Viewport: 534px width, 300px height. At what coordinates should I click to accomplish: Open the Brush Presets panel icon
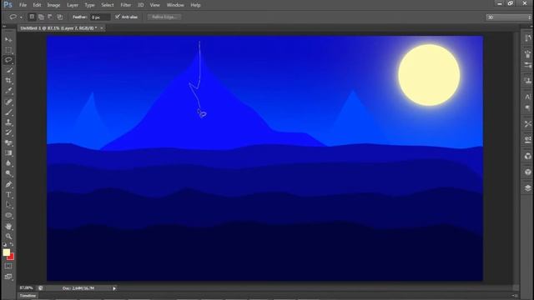point(527,65)
